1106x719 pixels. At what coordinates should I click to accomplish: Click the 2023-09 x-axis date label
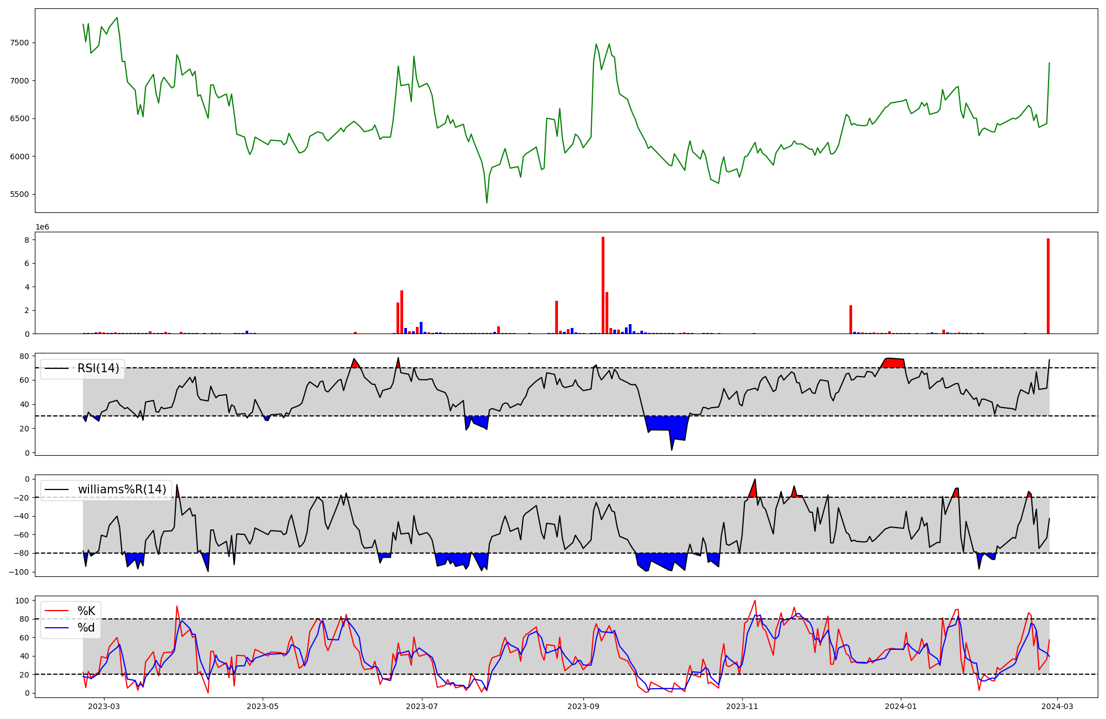[583, 706]
